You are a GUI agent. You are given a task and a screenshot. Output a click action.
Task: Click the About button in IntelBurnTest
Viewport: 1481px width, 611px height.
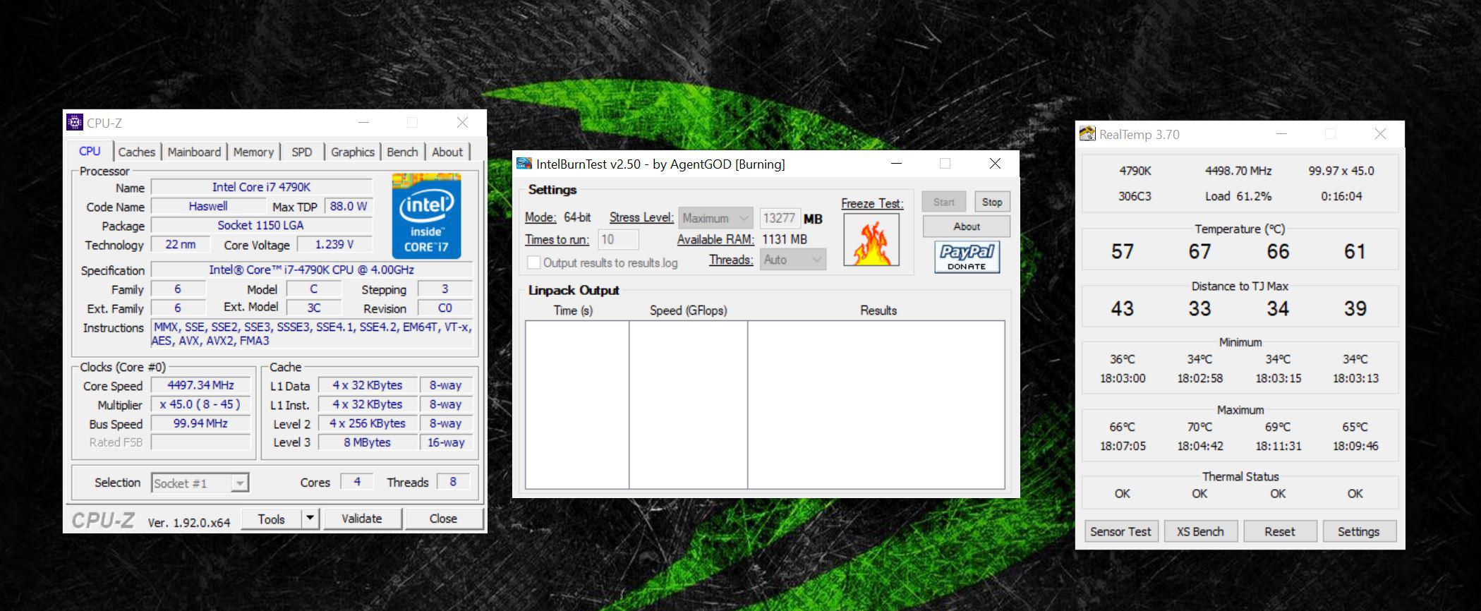pyautogui.click(x=967, y=226)
